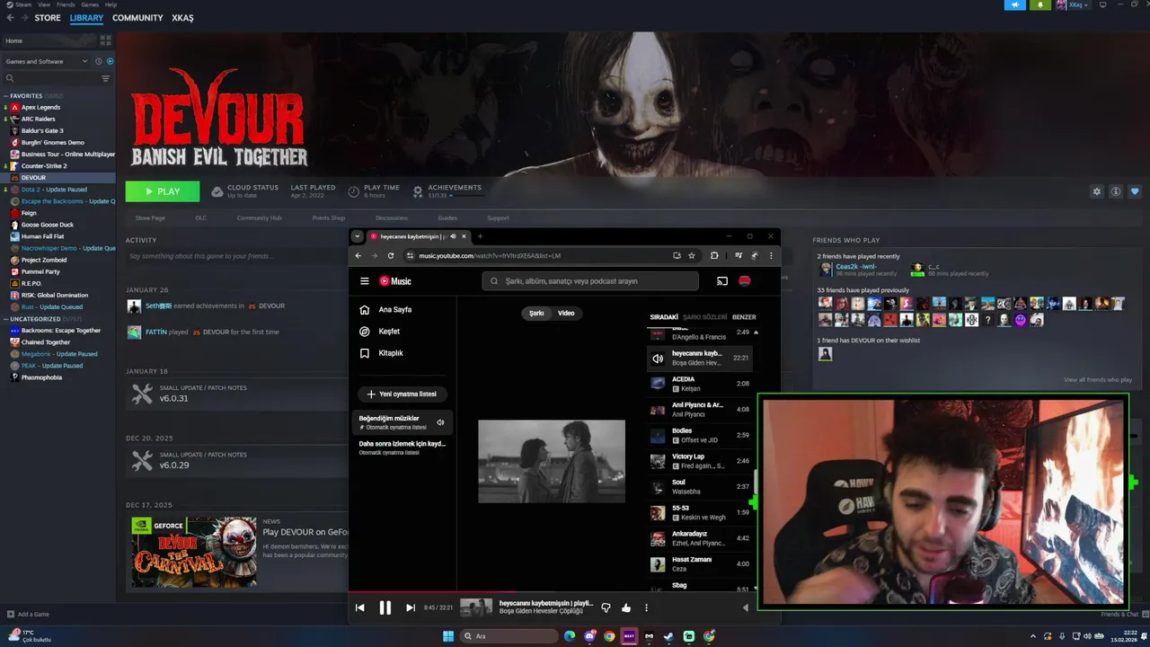Toggle ready-to-play filter icon in Steam sidebar
This screenshot has height=647, width=1150.
click(110, 61)
